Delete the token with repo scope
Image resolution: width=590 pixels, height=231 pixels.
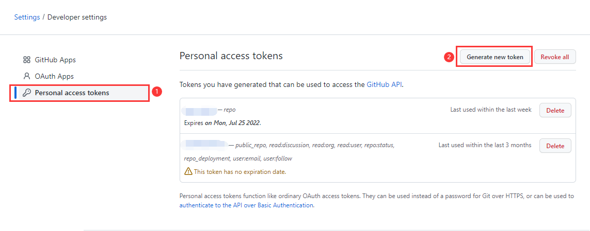click(x=555, y=111)
